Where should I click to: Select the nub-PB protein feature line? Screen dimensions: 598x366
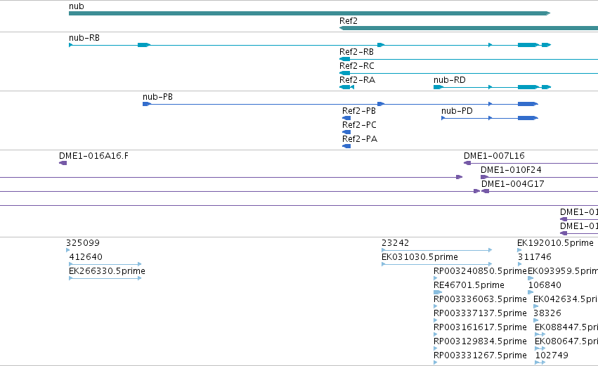tap(340, 104)
